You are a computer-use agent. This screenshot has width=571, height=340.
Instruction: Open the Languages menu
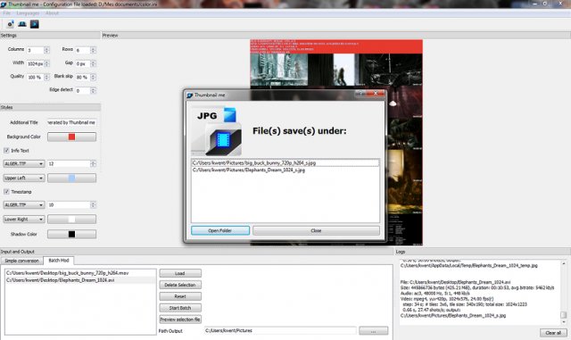(28, 13)
